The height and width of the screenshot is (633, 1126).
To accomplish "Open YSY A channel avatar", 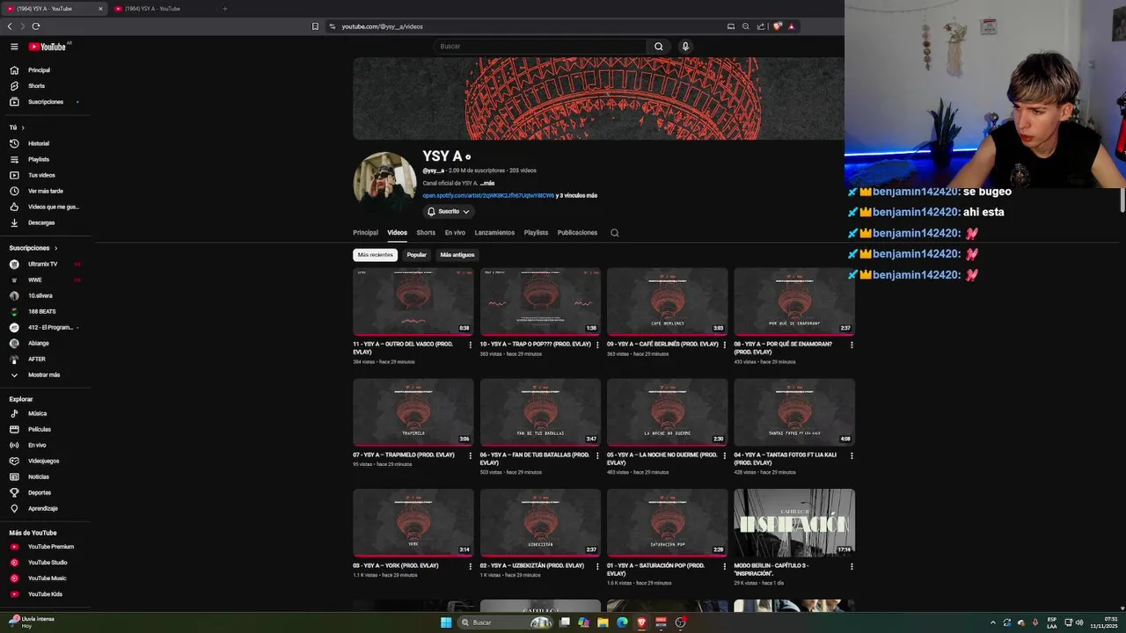I will click(x=384, y=183).
